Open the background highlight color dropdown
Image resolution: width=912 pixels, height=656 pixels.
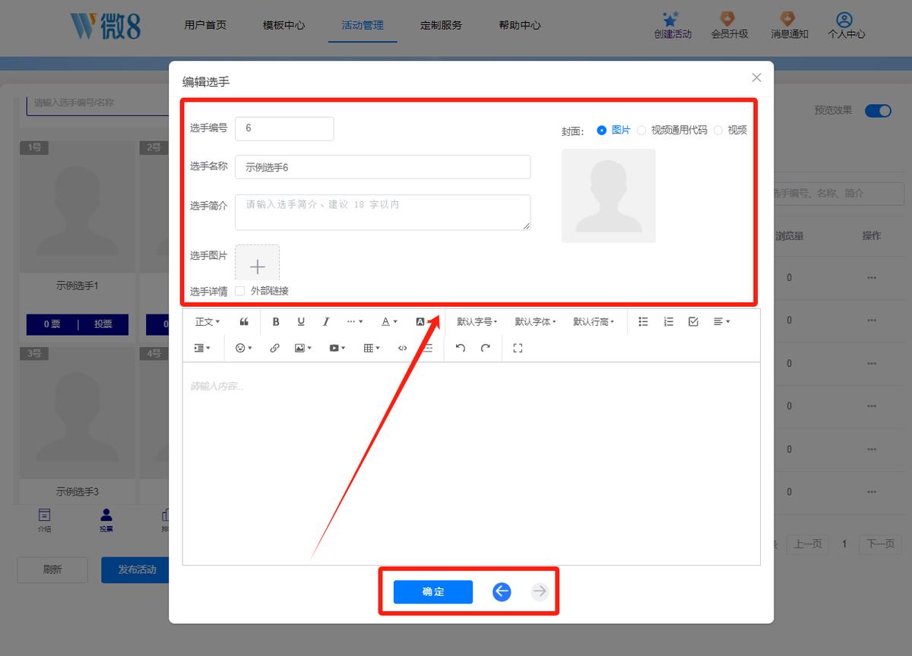423,322
